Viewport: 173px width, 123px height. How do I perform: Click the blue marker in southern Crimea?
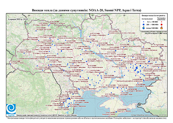116,112
